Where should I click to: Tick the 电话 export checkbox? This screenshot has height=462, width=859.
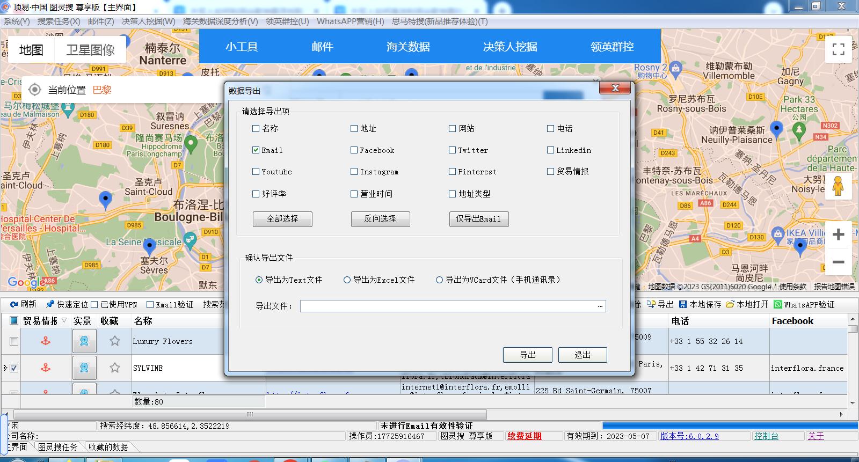(x=551, y=129)
